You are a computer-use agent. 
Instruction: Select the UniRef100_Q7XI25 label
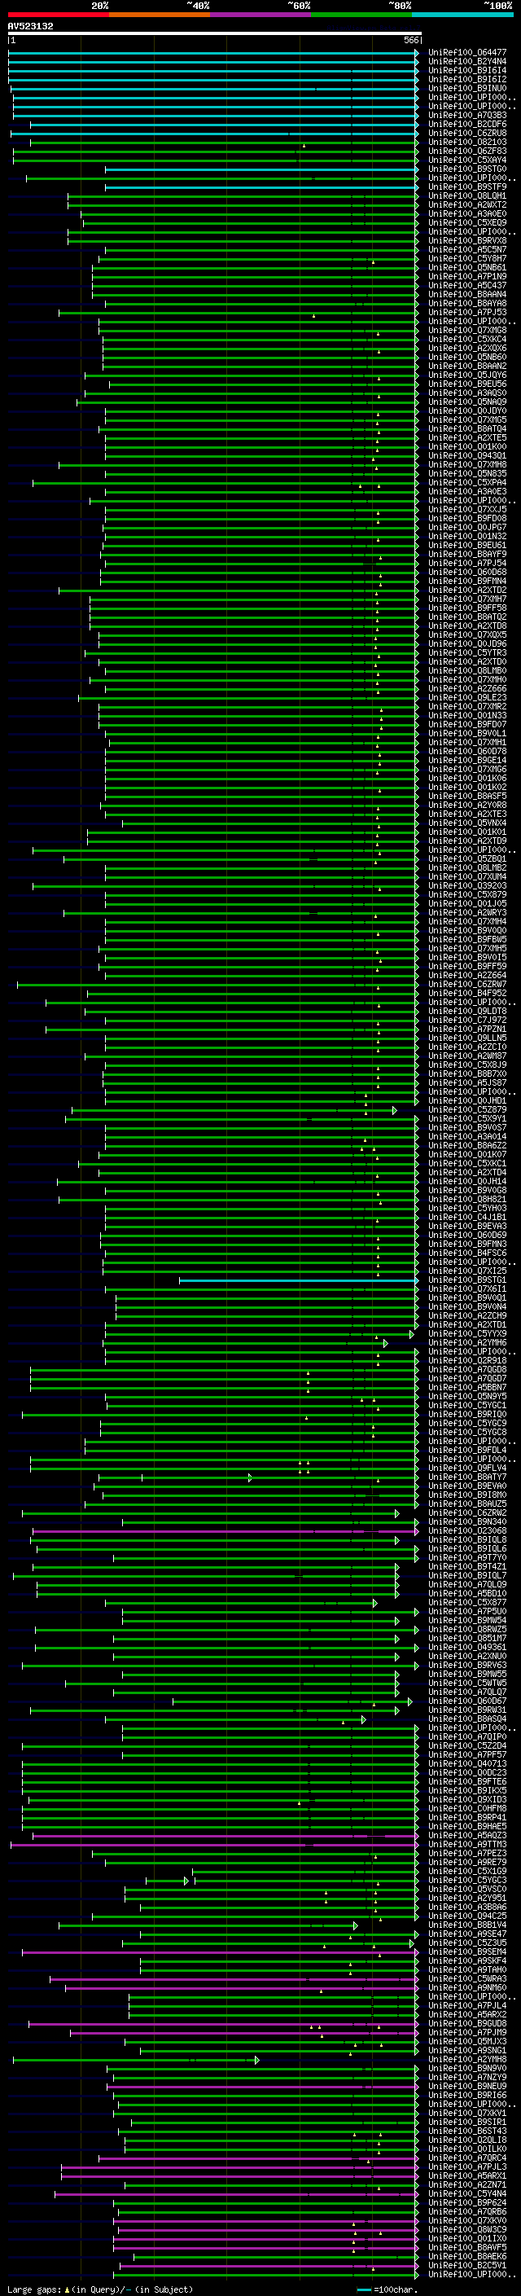click(x=466, y=1272)
